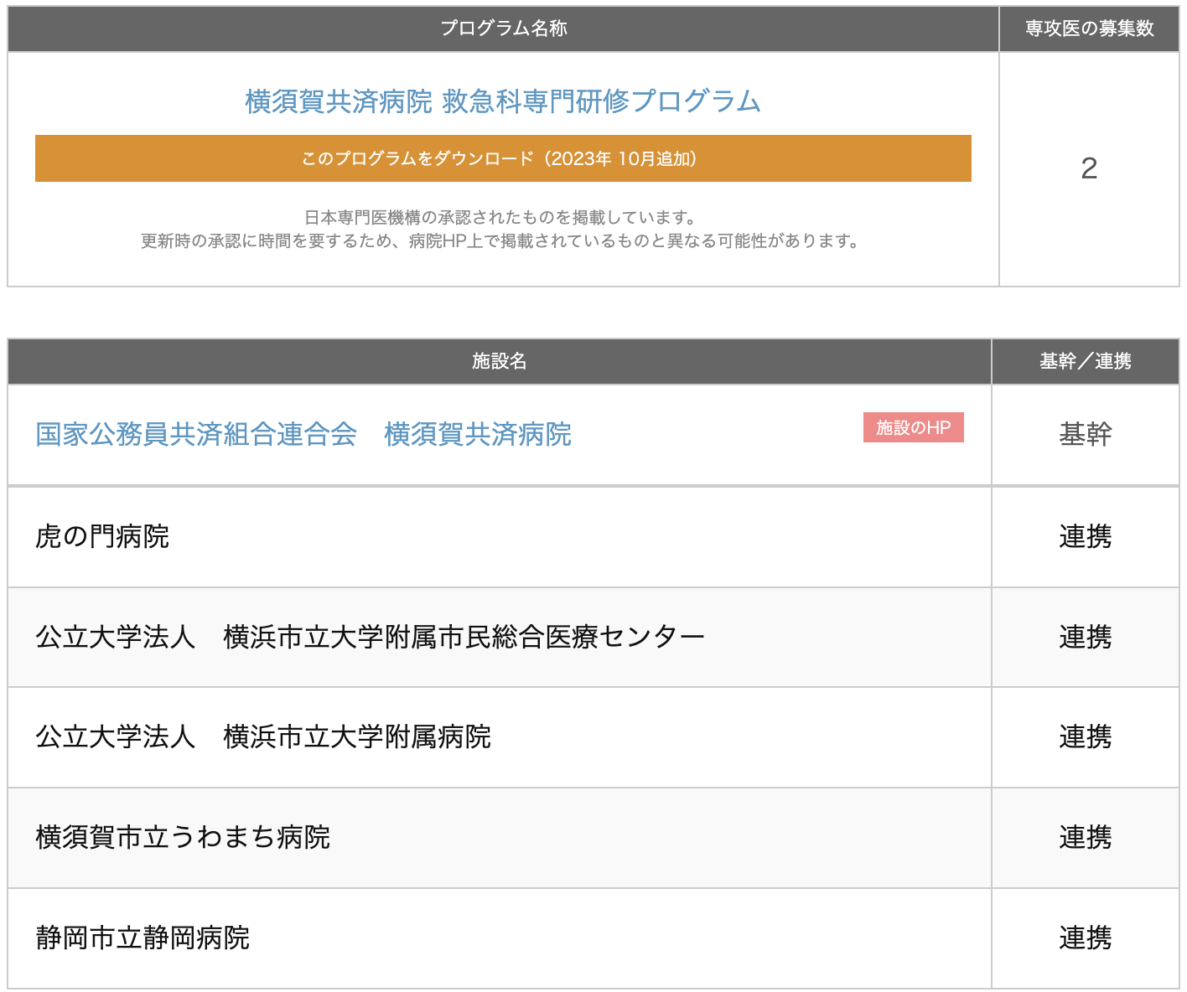Click the recruitment number 2 cell
Screen dimensions: 1187x992
coord(1090,169)
